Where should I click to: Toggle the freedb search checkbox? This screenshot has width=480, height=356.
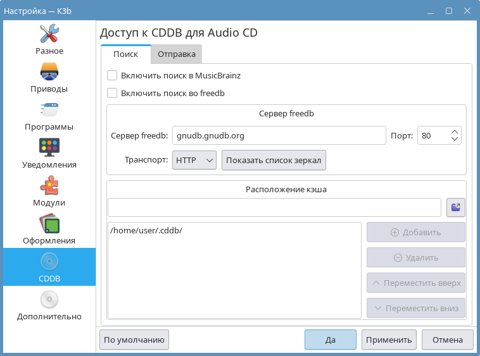coord(112,94)
